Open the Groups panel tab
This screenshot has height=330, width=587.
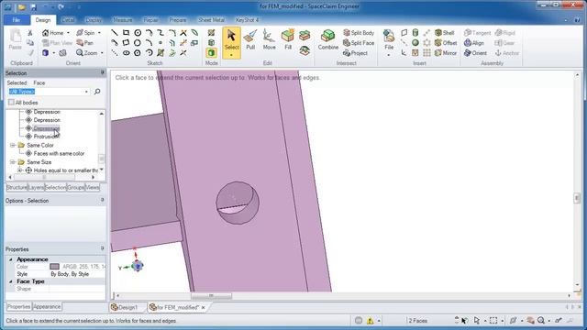click(x=75, y=187)
